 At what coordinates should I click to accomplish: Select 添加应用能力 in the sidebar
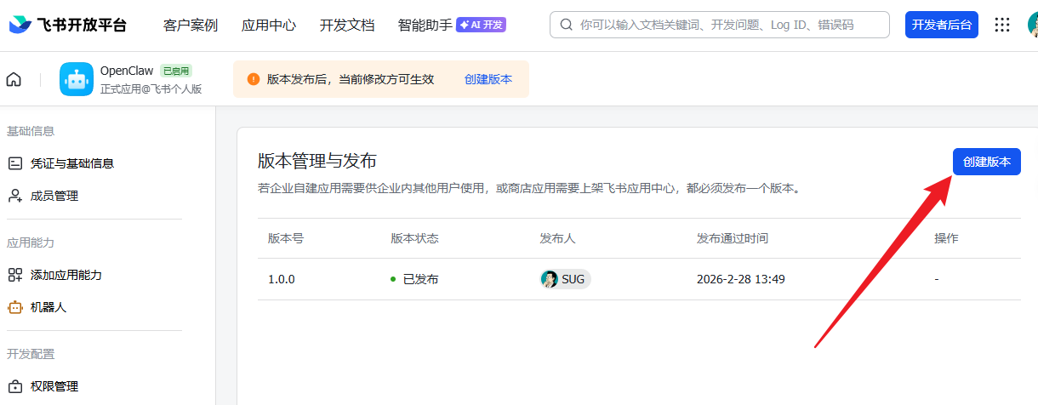click(66, 275)
